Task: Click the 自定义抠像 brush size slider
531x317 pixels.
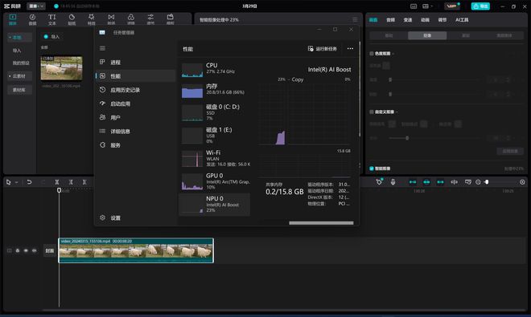Action: 434,138
